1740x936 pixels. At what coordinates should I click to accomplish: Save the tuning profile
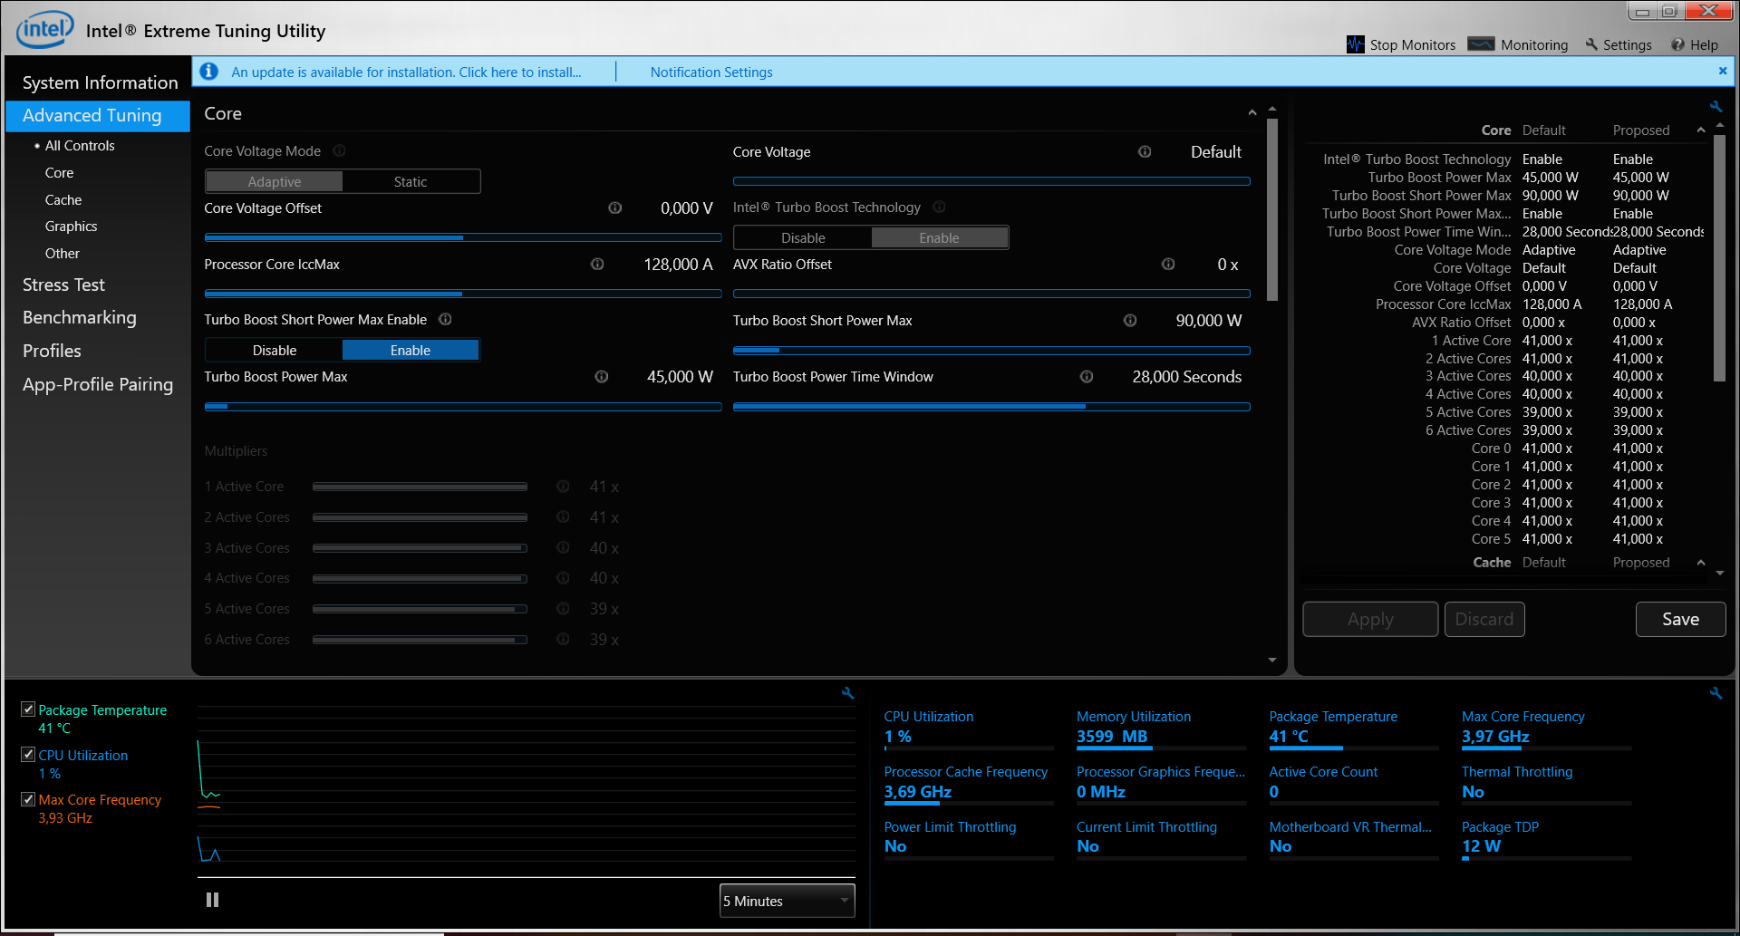1680,619
